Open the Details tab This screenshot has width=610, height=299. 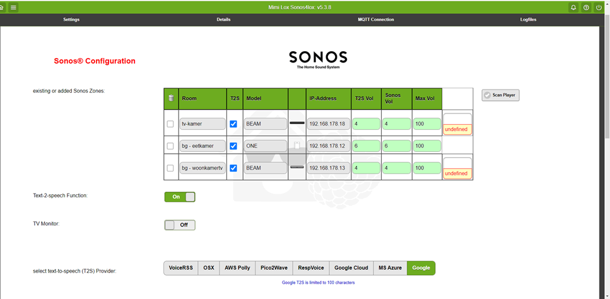coord(224,20)
